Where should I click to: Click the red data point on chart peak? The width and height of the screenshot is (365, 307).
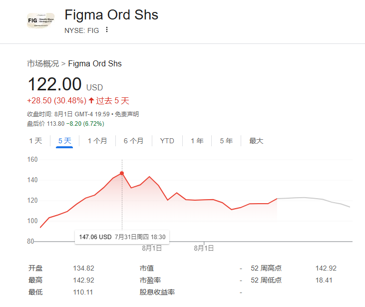[122, 173]
